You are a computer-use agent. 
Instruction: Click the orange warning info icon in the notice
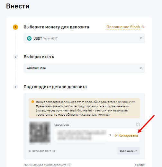coord(32,102)
